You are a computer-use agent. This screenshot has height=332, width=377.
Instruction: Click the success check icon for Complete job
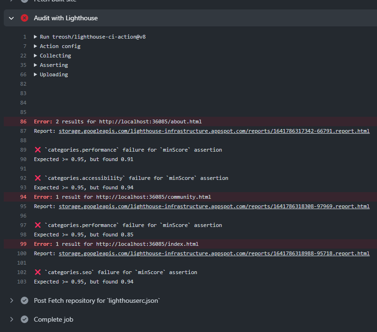tap(25, 319)
